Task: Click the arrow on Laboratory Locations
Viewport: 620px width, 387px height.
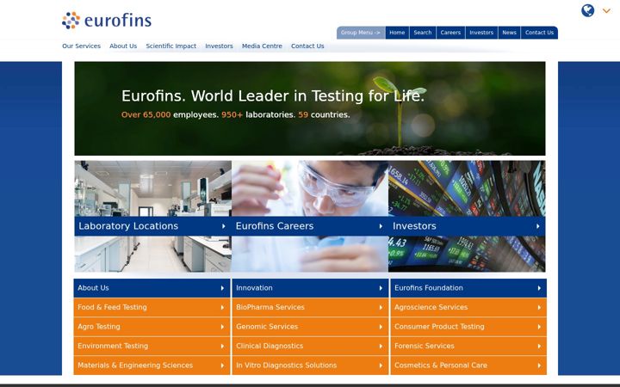Action: tap(223, 226)
